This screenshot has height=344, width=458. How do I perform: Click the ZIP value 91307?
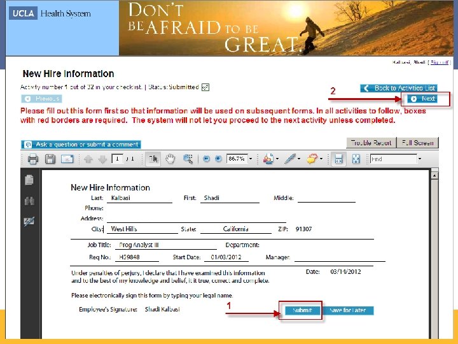pos(304,229)
